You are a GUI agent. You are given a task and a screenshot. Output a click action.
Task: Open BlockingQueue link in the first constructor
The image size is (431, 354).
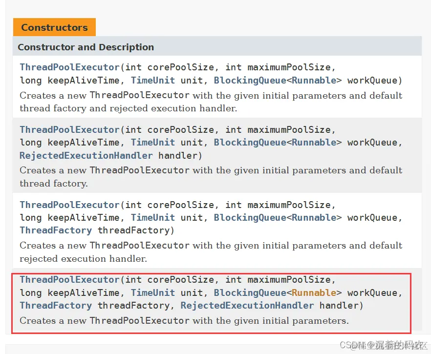pos(250,80)
